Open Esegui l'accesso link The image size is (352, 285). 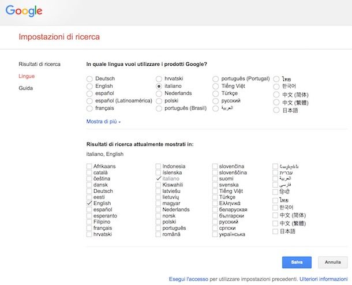click(x=189, y=279)
